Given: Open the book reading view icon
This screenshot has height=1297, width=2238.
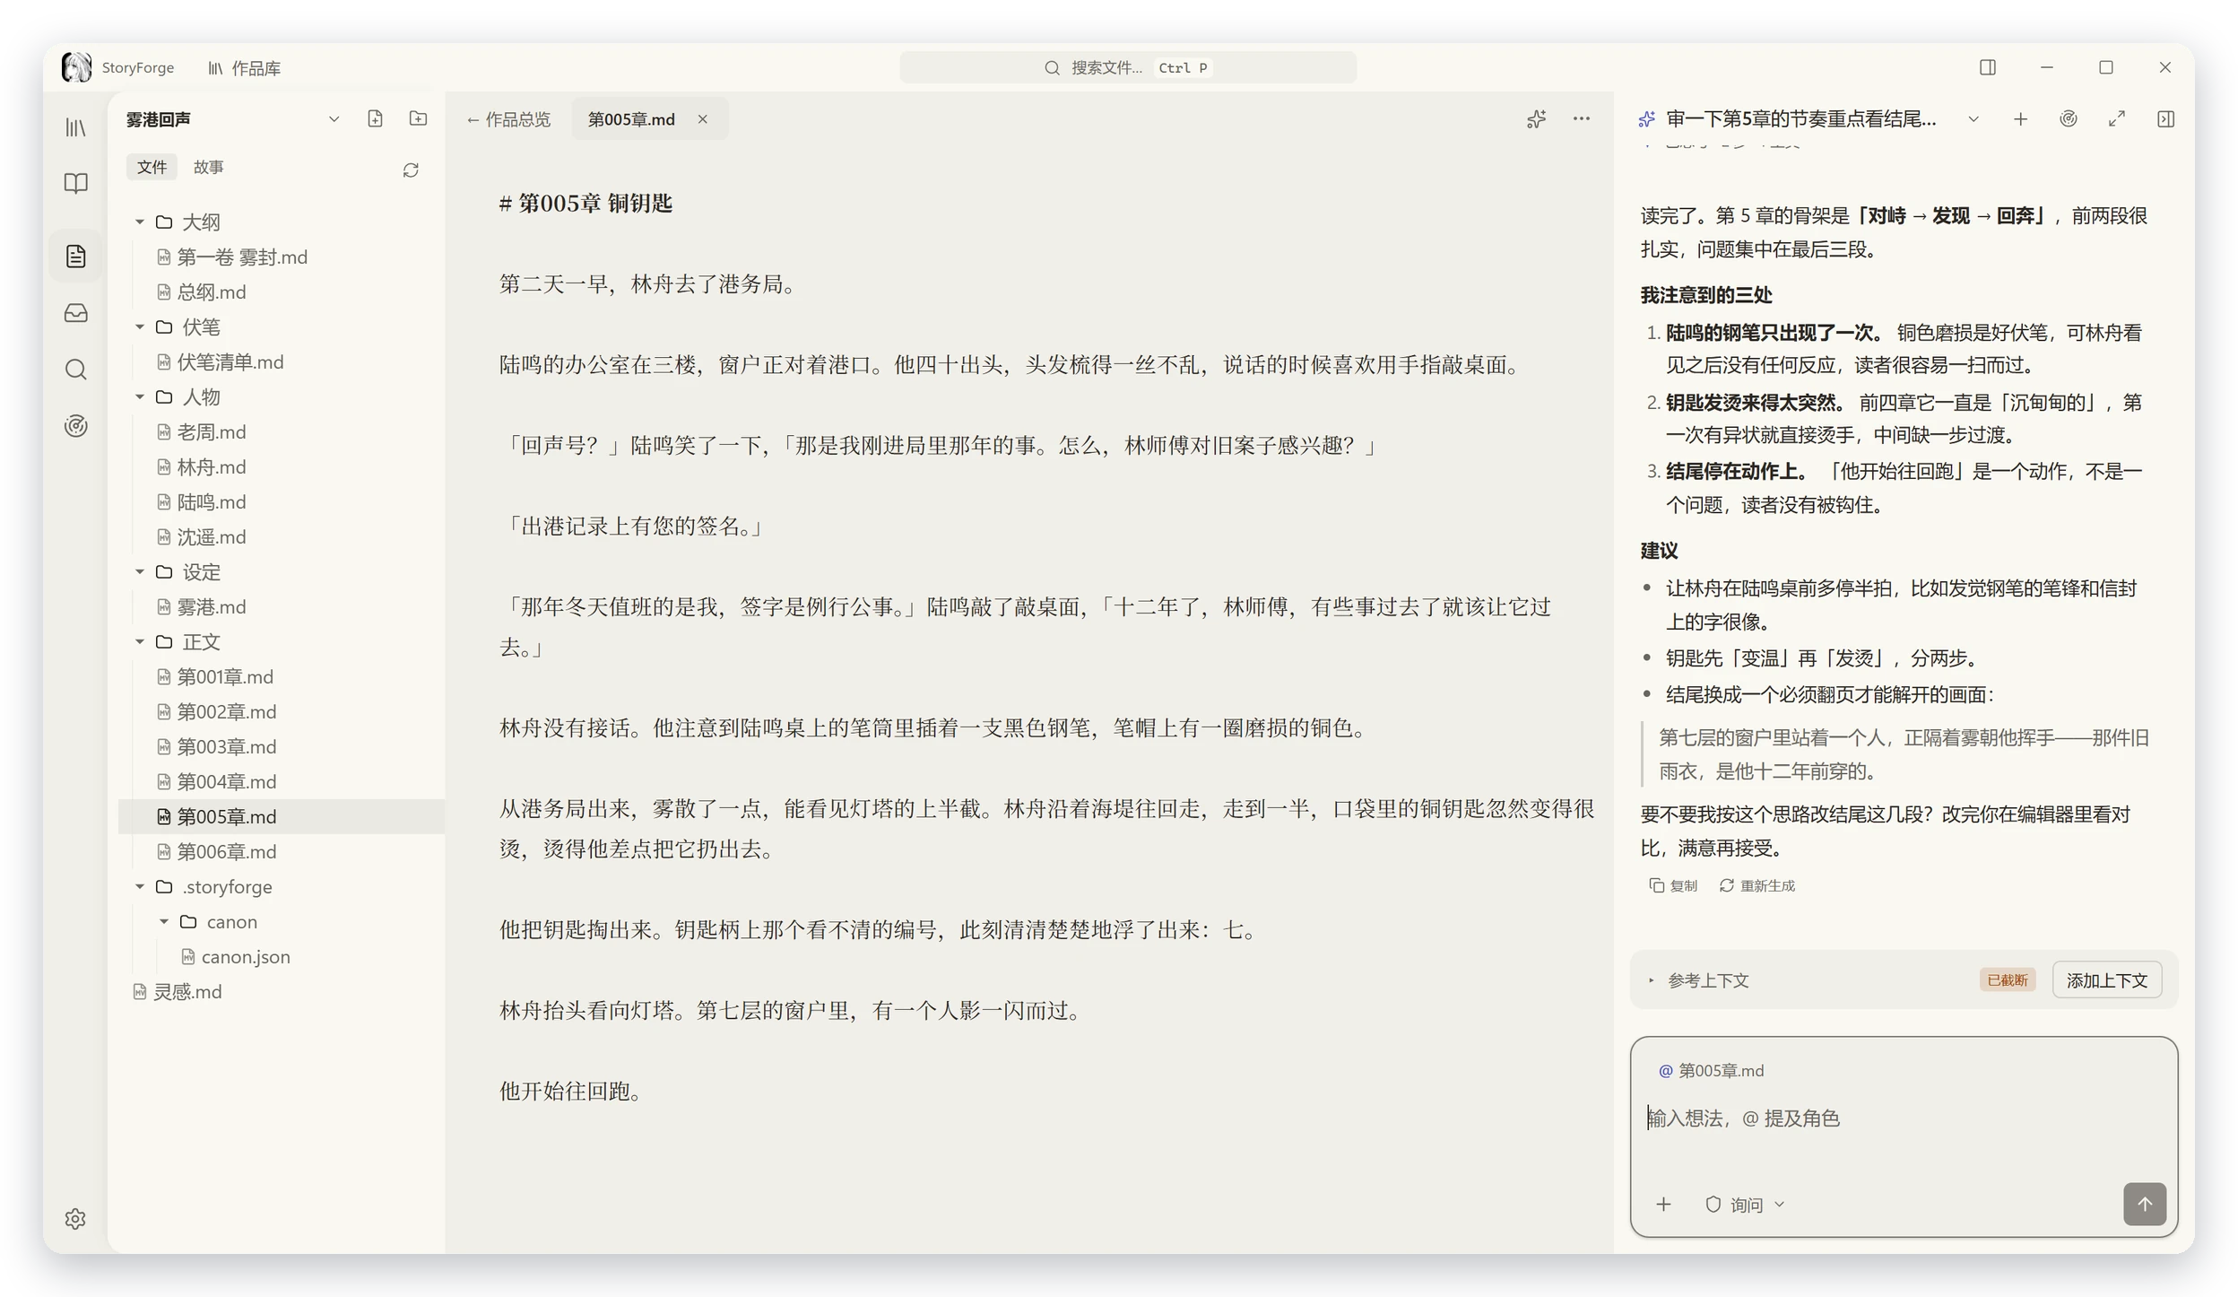Looking at the screenshot, I should pyautogui.click(x=76, y=183).
